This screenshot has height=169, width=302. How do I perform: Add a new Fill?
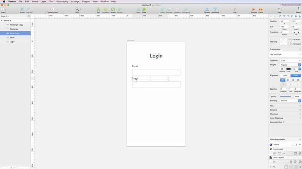pyautogui.click(x=300, y=106)
